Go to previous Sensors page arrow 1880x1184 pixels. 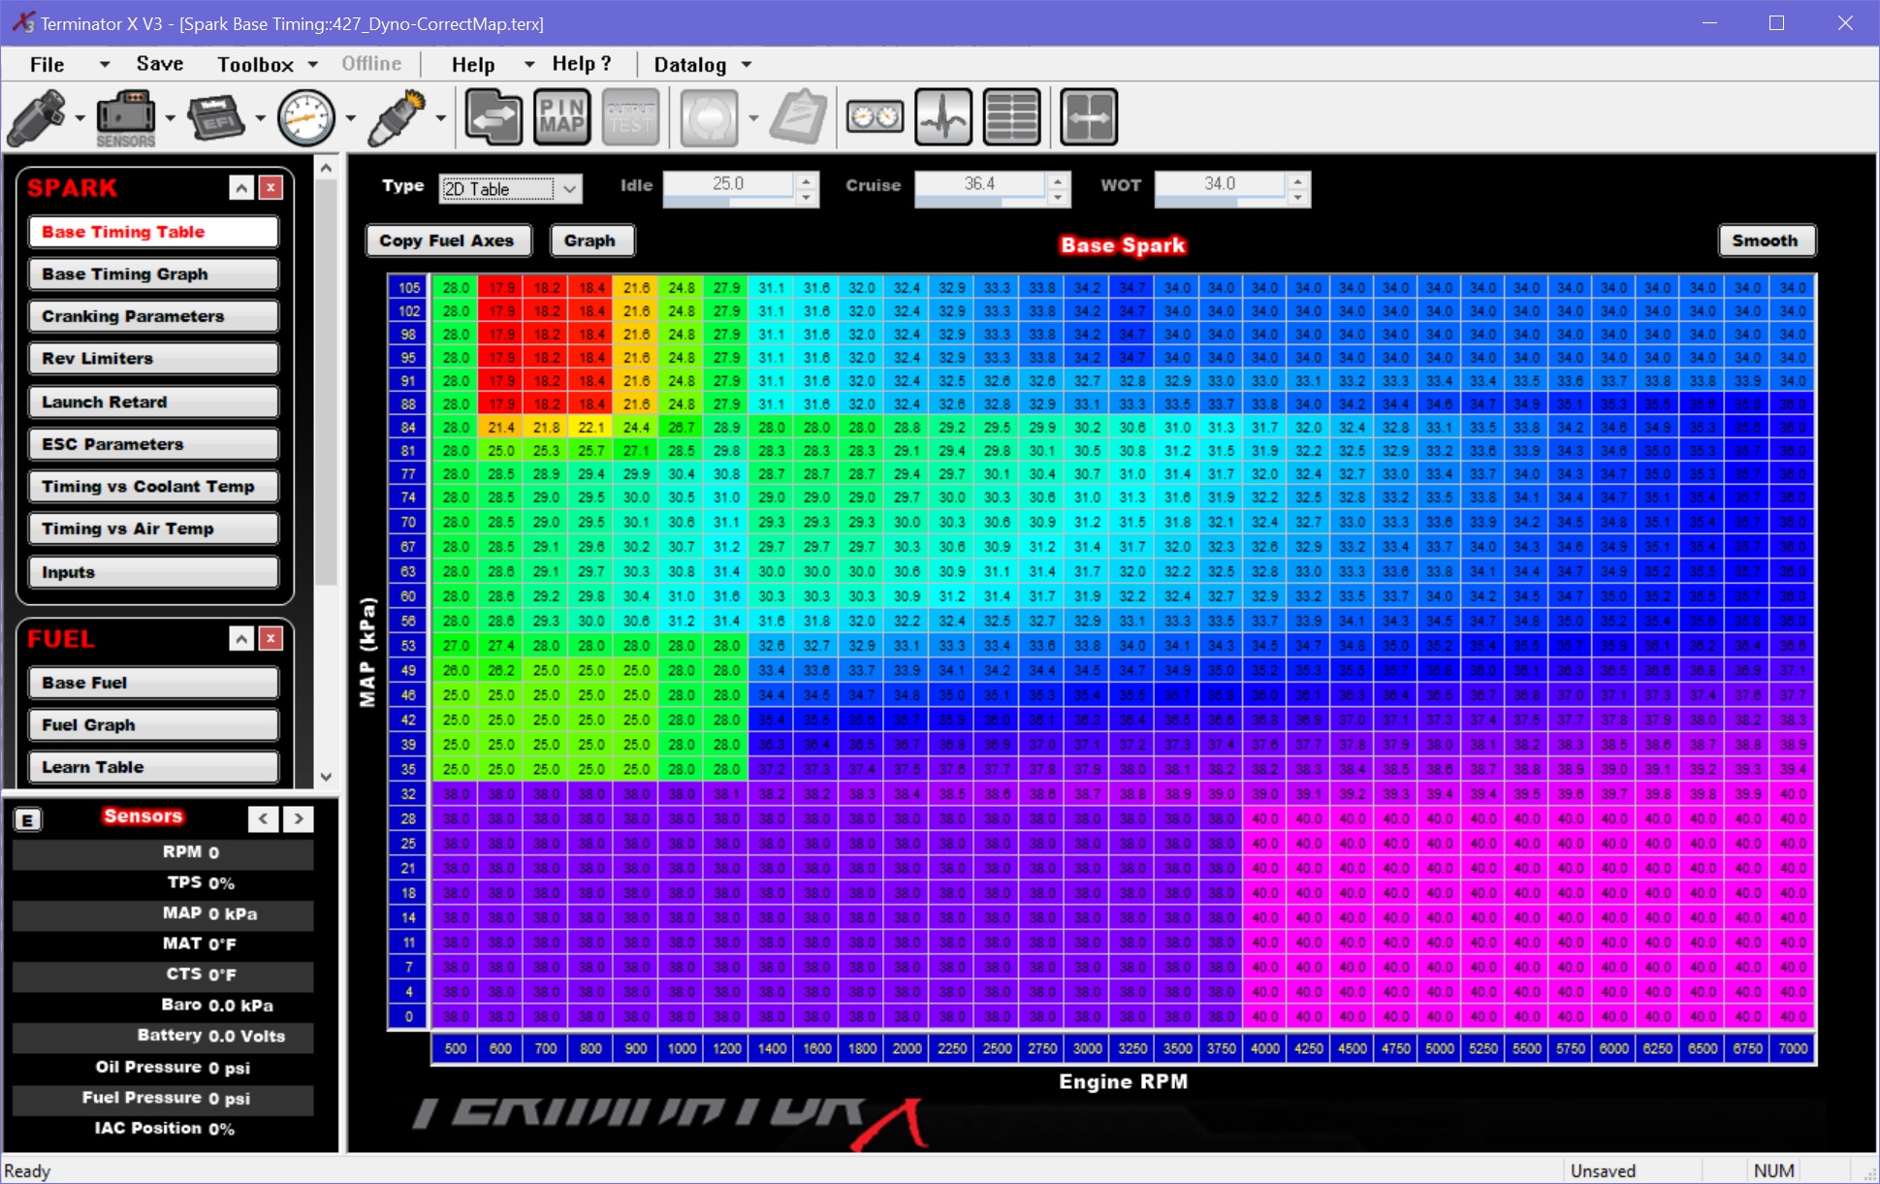click(264, 819)
